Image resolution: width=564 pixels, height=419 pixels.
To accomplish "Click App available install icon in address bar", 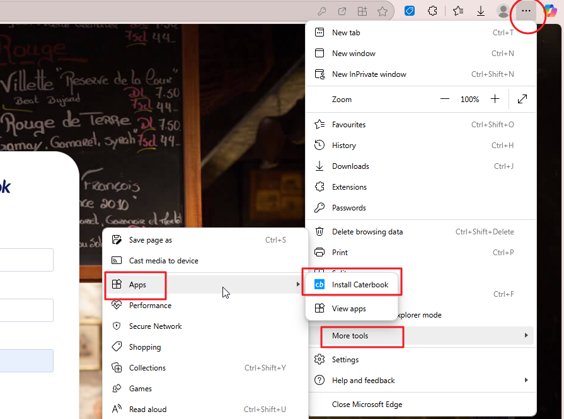I will pyautogui.click(x=362, y=11).
